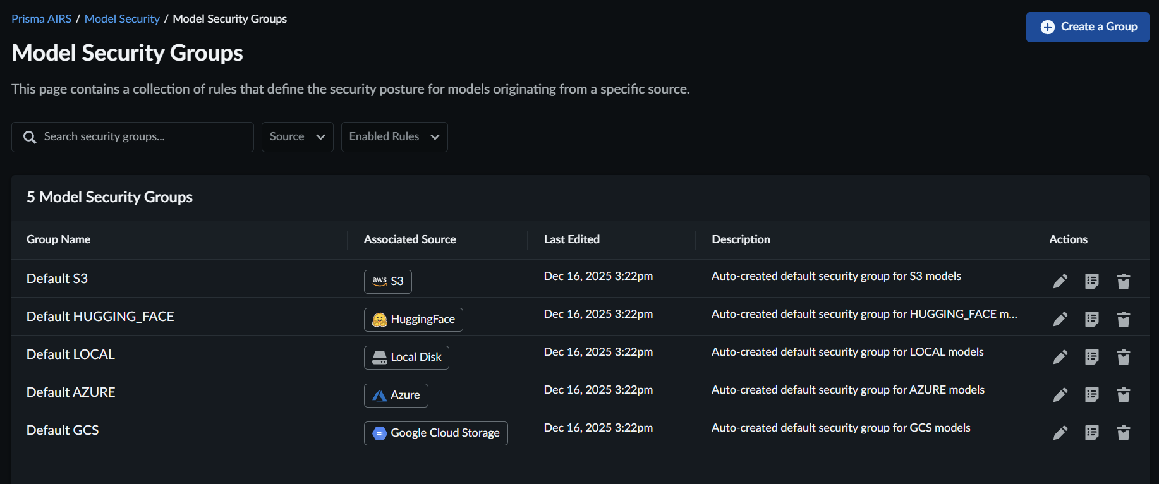The height and width of the screenshot is (484, 1159).
Task: Expand the Source filter dropdown
Action: coord(297,137)
